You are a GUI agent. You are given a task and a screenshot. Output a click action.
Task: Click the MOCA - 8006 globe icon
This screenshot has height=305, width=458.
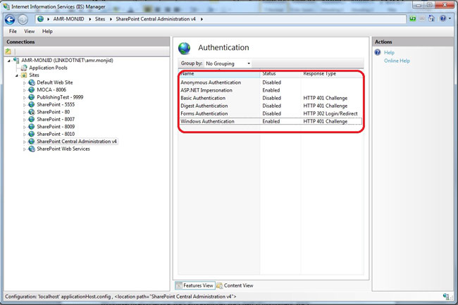click(31, 90)
